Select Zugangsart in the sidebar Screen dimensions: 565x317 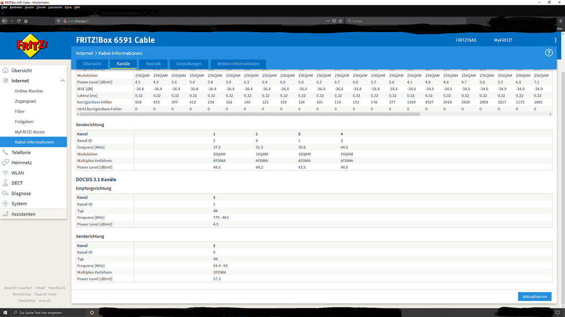25,102
